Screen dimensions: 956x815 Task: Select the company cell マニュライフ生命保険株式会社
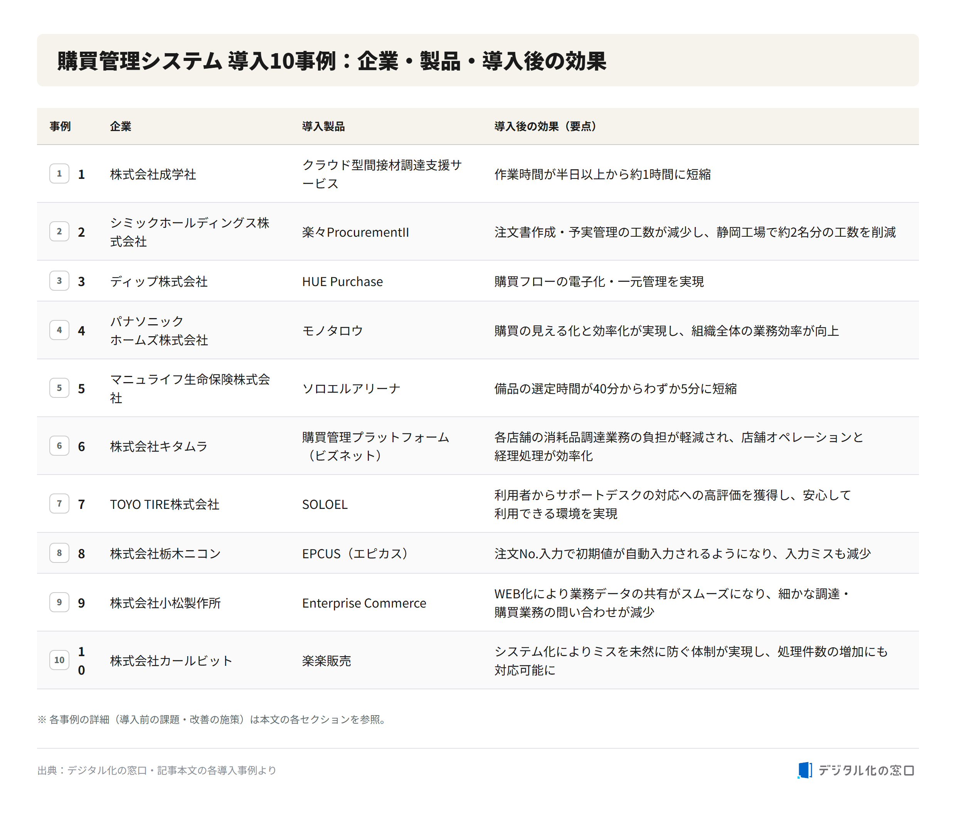[x=190, y=388]
